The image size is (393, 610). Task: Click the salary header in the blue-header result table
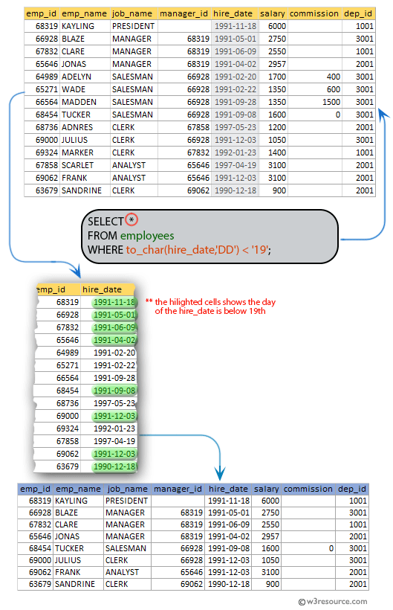pyautogui.click(x=267, y=489)
